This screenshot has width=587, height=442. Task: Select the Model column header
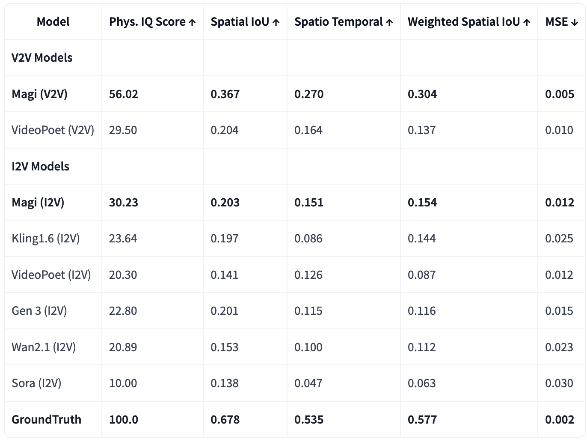(53, 22)
